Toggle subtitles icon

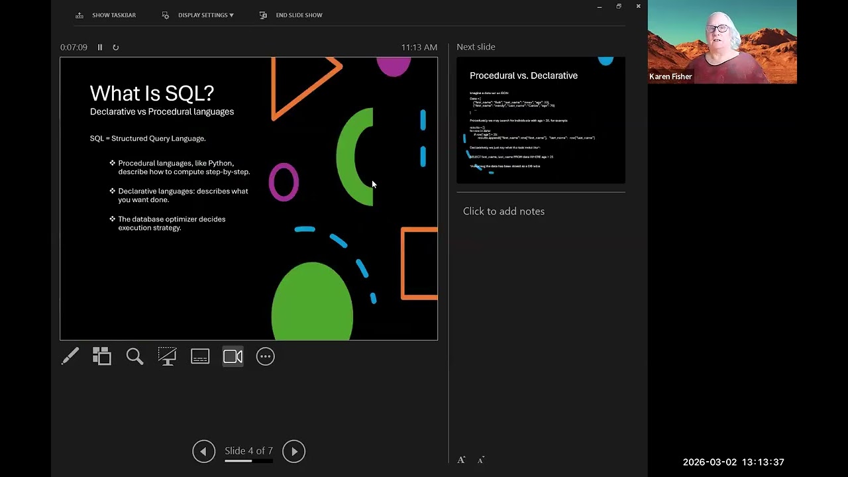click(200, 356)
